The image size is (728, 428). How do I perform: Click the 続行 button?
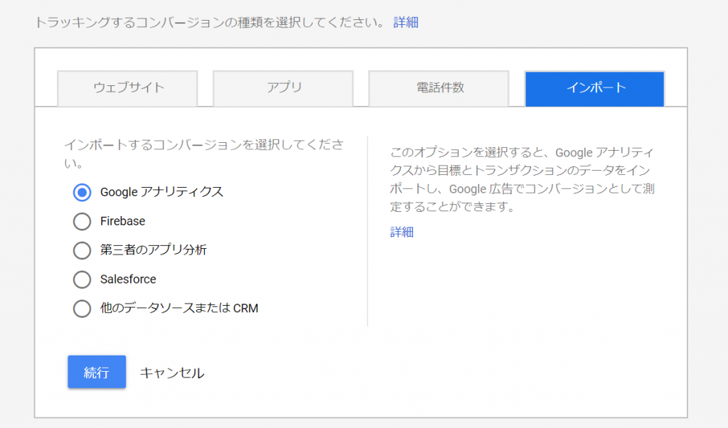coord(97,372)
